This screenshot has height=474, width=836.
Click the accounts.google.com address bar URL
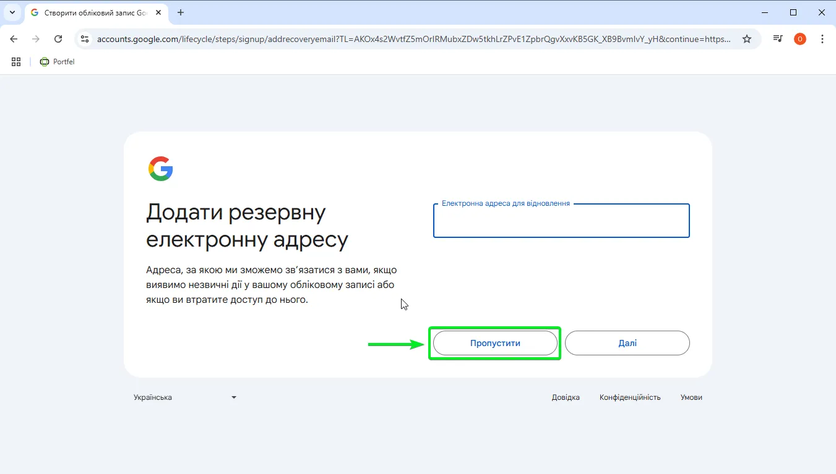point(413,39)
